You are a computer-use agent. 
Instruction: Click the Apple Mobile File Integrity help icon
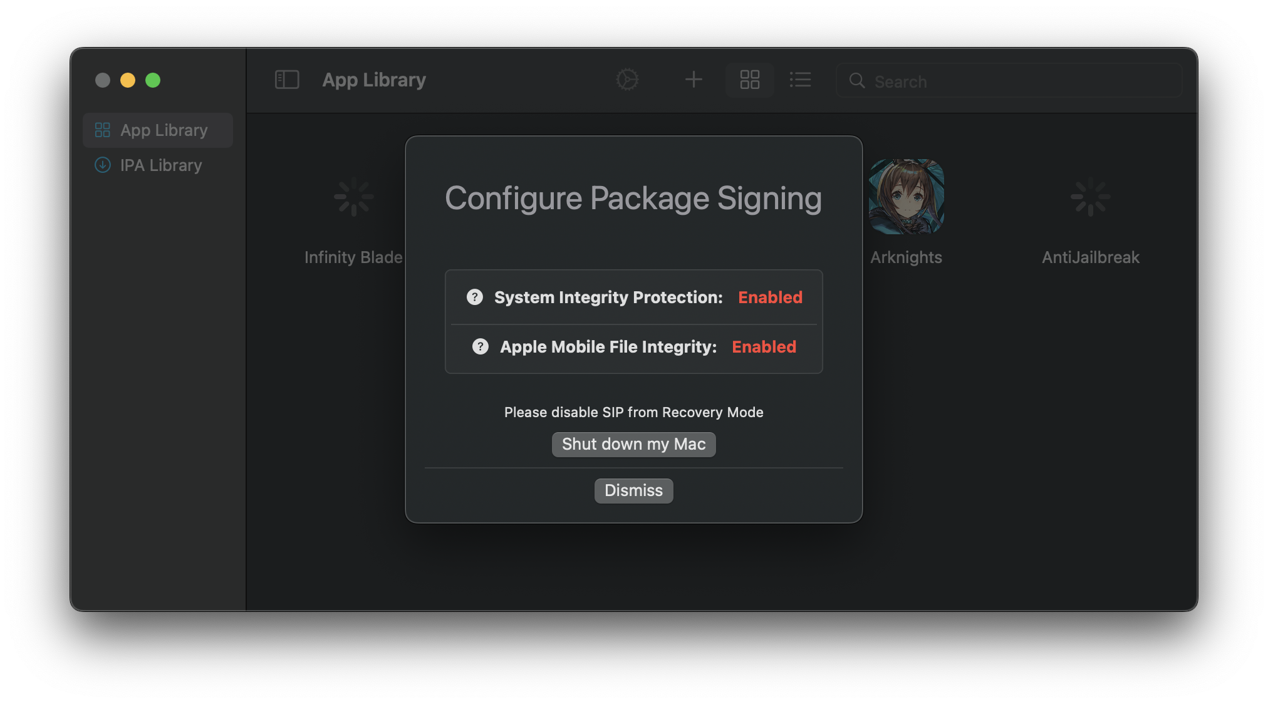coord(481,346)
